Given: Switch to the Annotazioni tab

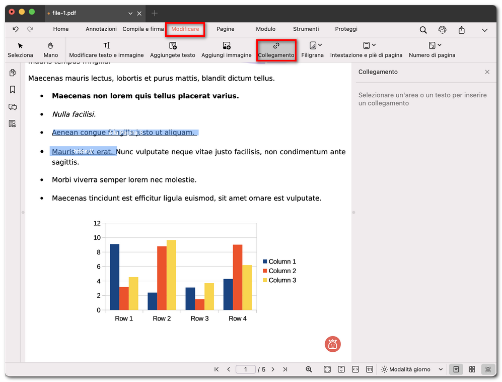Looking at the screenshot, I should point(101,29).
